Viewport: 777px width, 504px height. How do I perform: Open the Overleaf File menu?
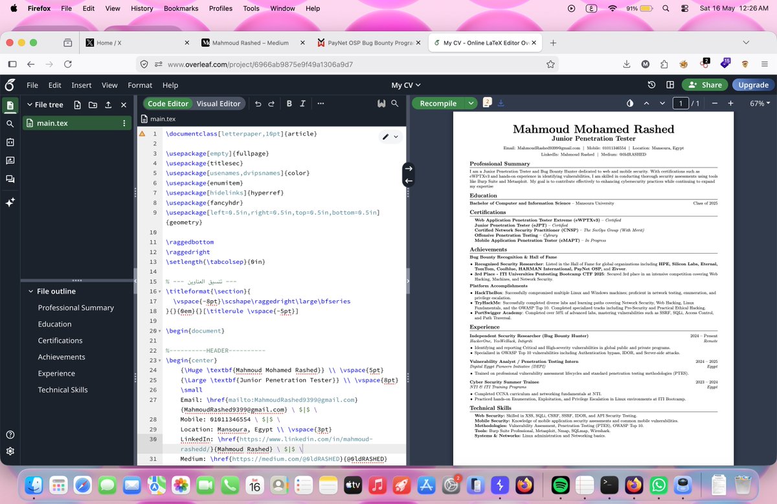(x=32, y=85)
